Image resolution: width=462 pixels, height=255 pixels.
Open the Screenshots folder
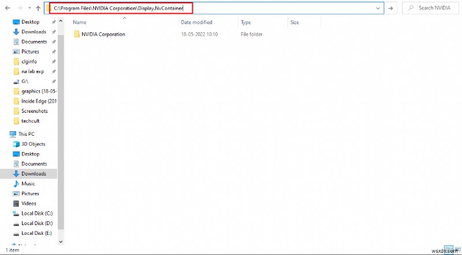(x=34, y=111)
